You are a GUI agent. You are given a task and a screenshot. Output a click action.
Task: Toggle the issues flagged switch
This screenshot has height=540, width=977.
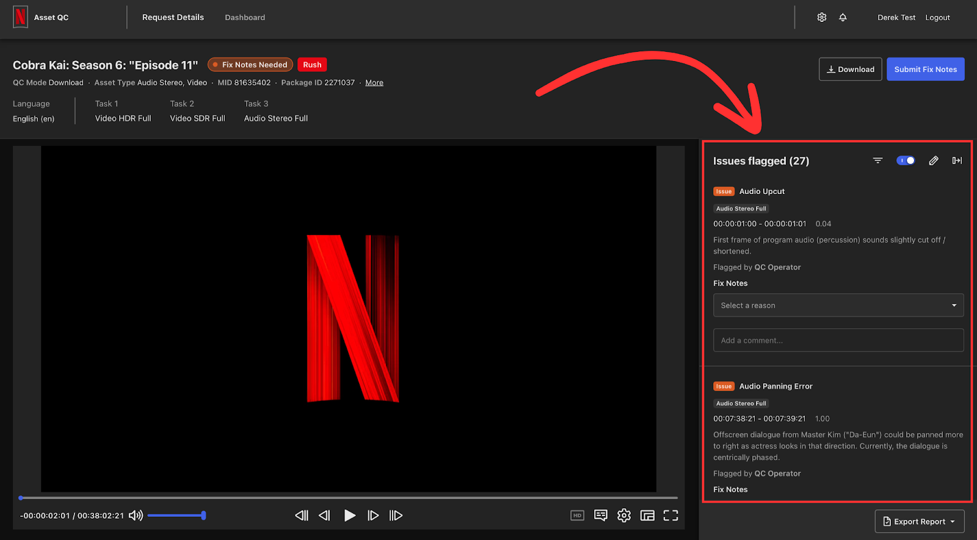(x=906, y=160)
